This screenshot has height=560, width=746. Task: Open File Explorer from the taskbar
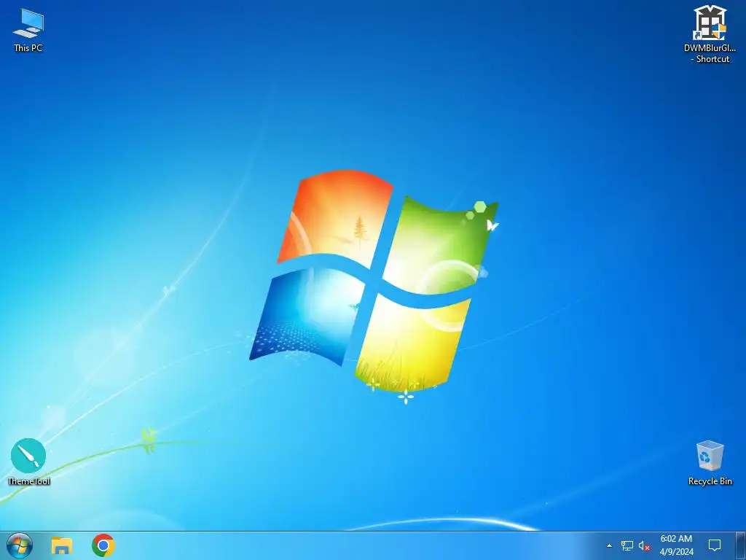(x=62, y=545)
